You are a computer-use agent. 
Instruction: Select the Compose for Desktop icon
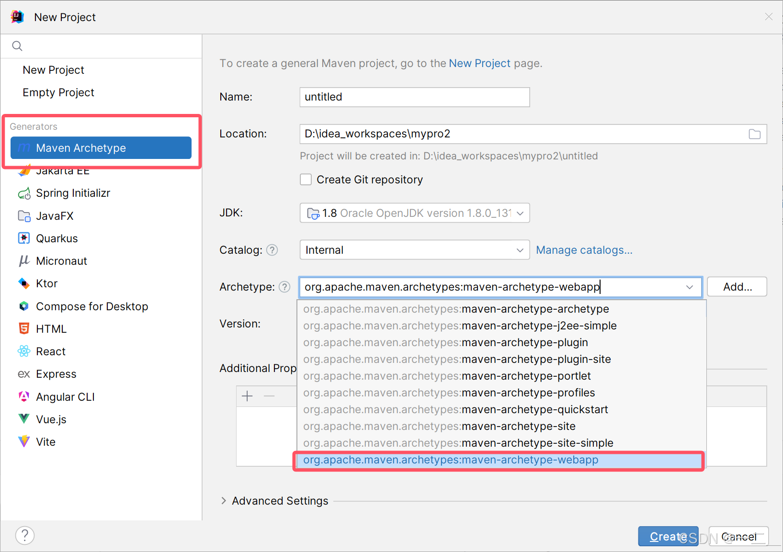pyautogui.click(x=24, y=306)
